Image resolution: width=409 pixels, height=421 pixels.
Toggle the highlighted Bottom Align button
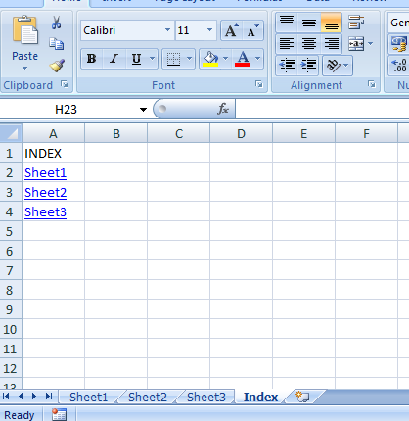[x=332, y=23]
